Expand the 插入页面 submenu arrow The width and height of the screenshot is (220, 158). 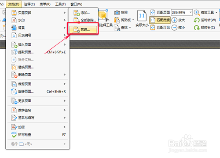pyautogui.click(x=65, y=45)
